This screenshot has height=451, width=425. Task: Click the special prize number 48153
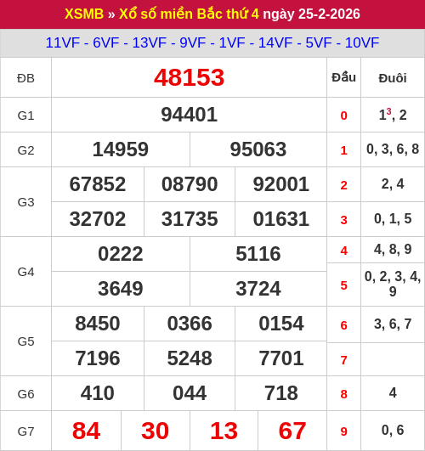[x=189, y=77]
